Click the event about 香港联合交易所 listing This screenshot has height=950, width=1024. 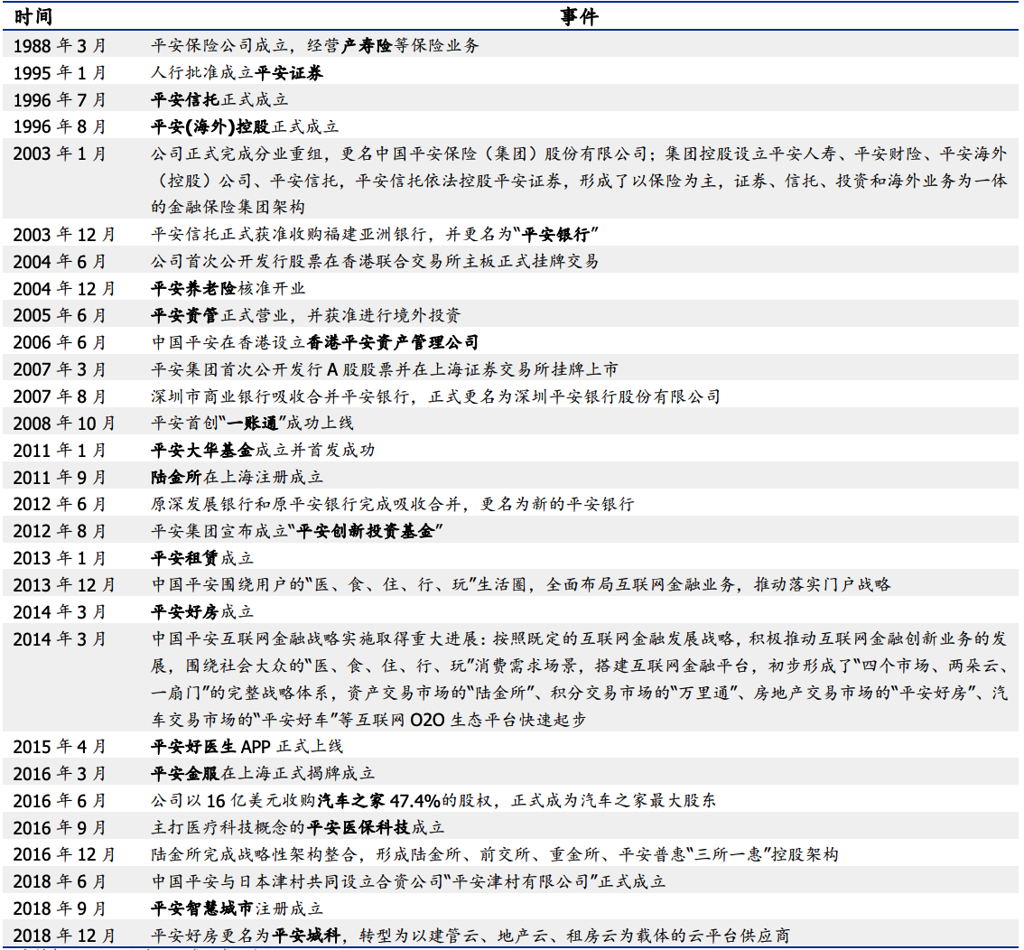pyautogui.click(x=375, y=262)
